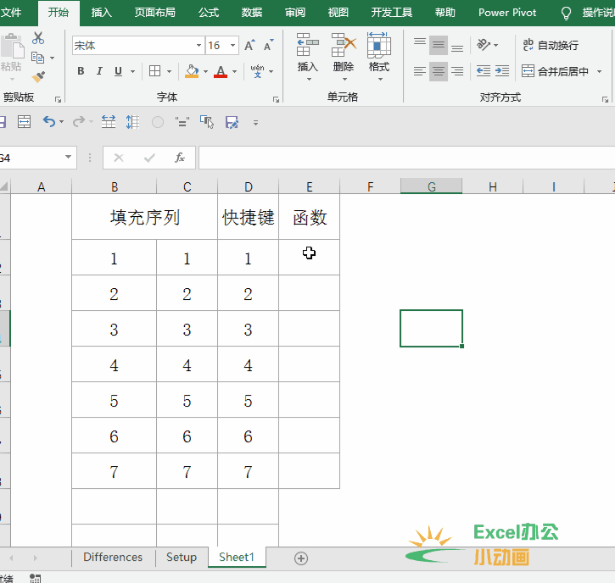
Task: Click the text orientation icon
Action: [484, 45]
